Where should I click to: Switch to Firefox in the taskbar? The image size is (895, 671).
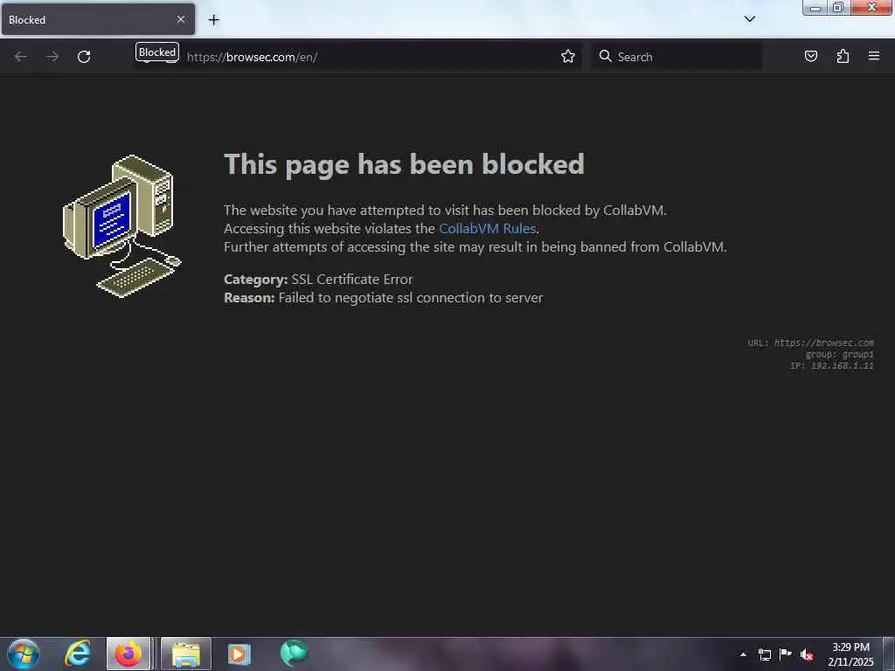[x=128, y=654]
